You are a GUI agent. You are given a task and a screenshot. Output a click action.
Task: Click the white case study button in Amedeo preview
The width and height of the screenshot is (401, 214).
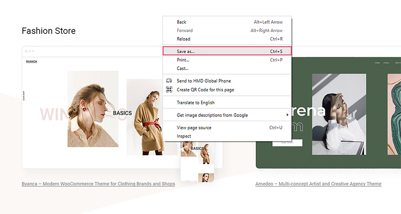click(x=287, y=143)
